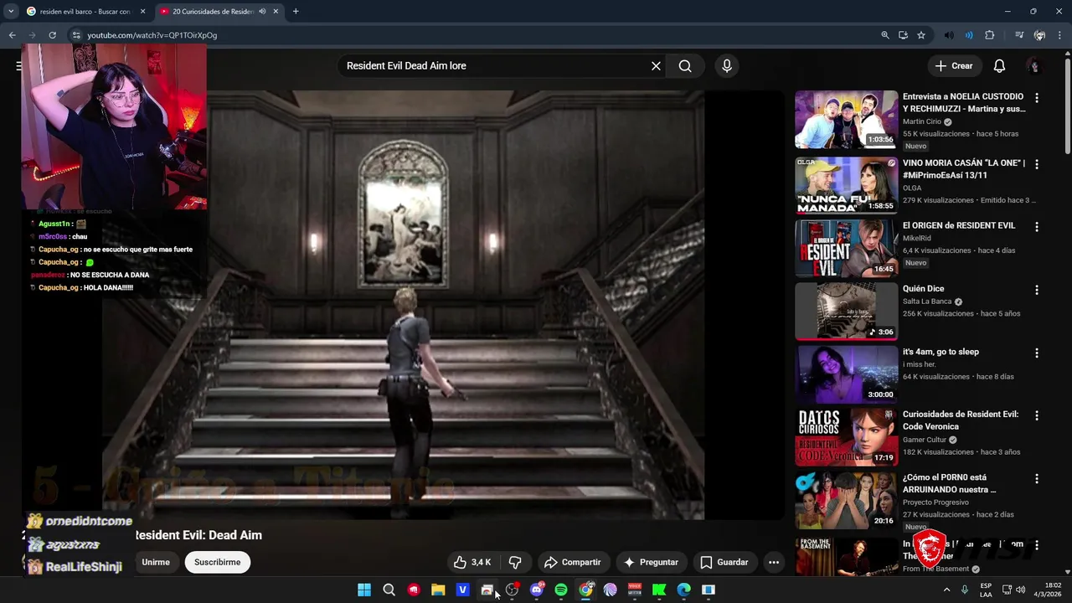Open Chrome profile avatar
This screenshot has height=603, width=1072.
1039,35
